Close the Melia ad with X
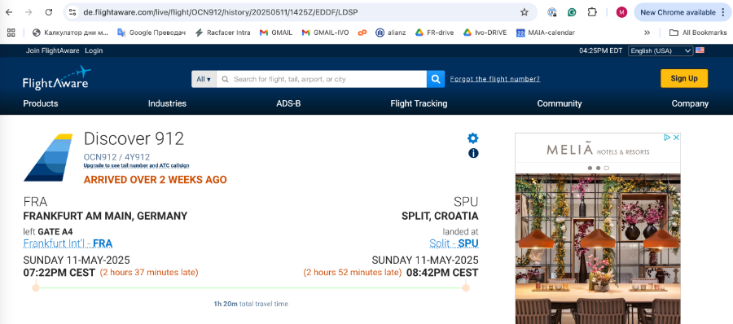The width and height of the screenshot is (733, 324). pos(675,138)
